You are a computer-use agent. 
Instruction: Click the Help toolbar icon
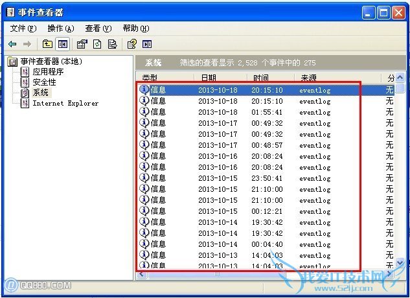[x=131, y=44]
